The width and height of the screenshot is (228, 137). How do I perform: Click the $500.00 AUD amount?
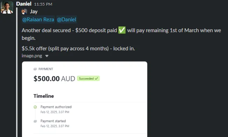(54, 79)
